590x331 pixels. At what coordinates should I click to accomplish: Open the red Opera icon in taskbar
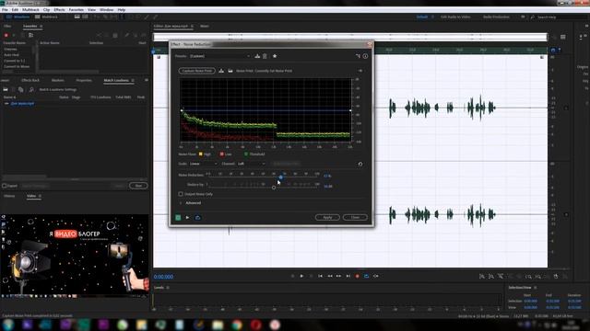coord(256,325)
